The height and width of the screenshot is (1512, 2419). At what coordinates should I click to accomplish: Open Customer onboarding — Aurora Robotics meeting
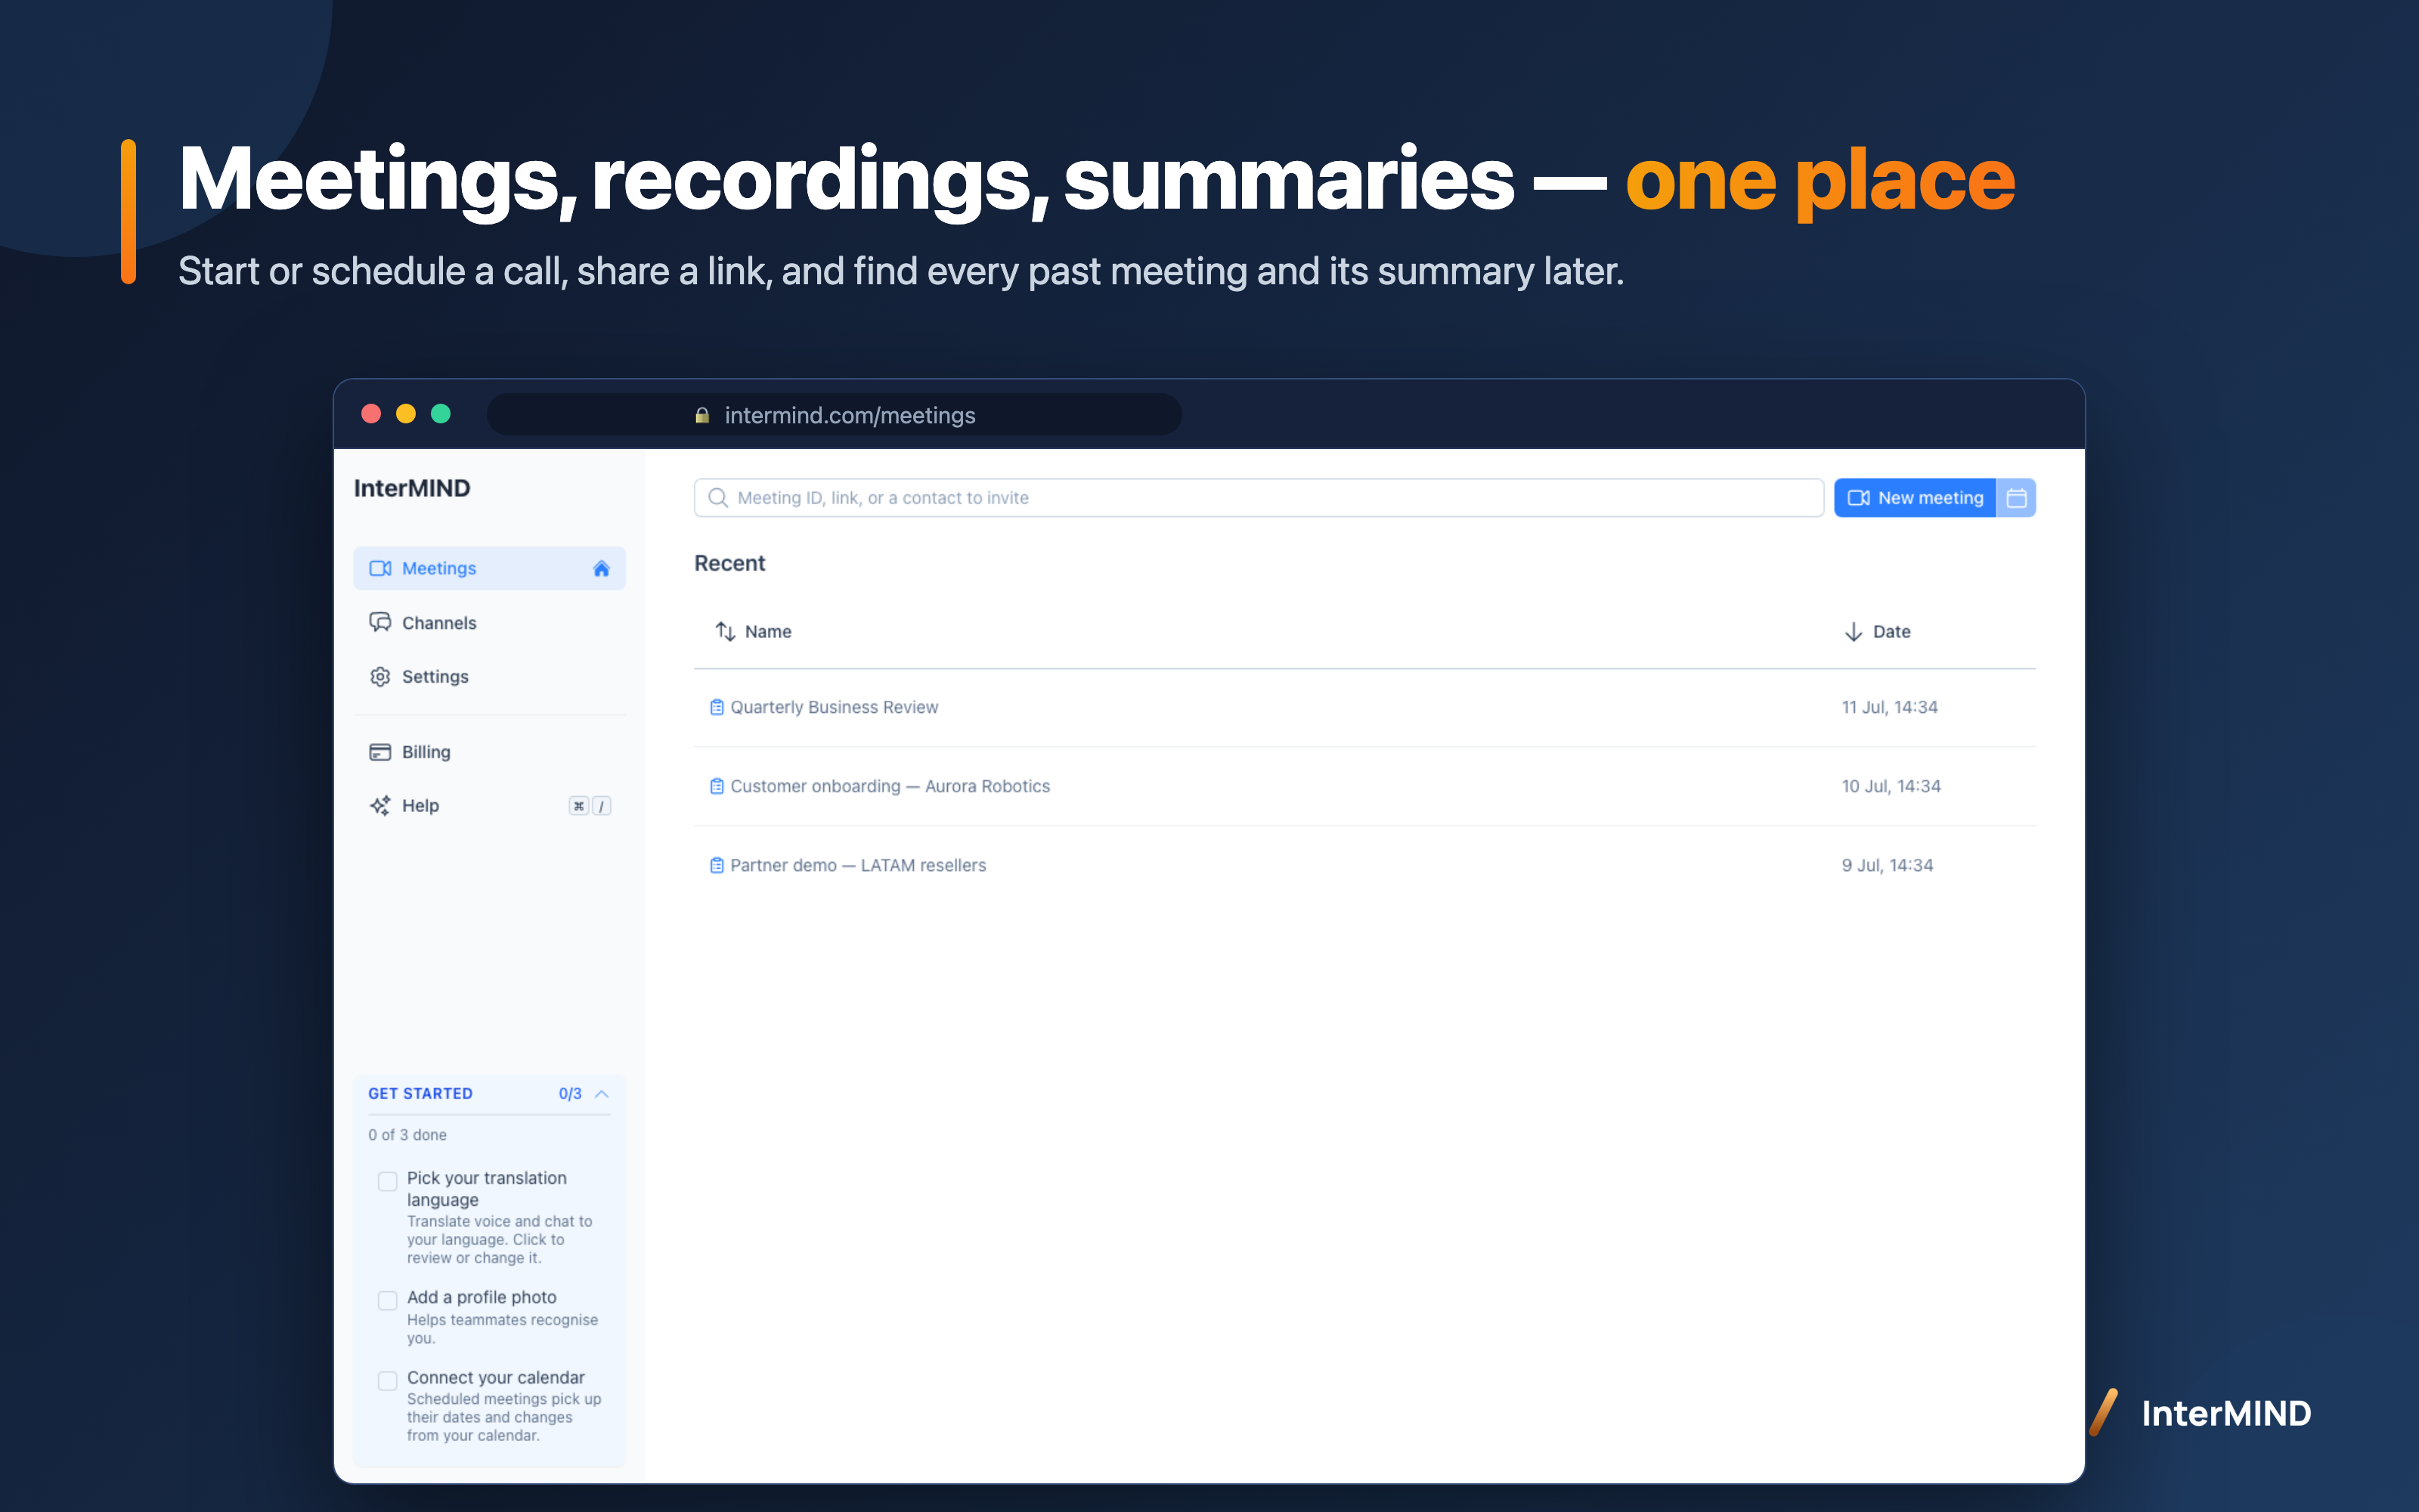click(x=1364, y=786)
